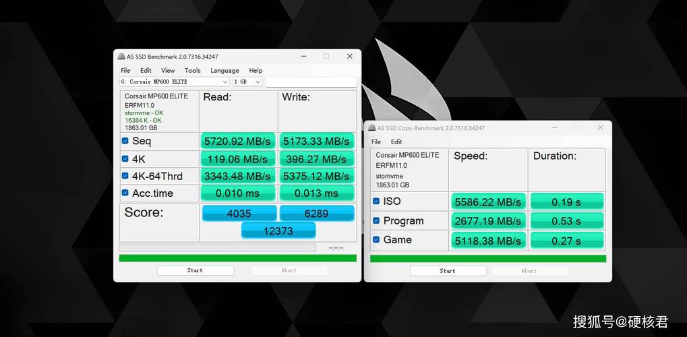Click access time read value 0.010 ms
The width and height of the screenshot is (687, 337).
(238, 193)
